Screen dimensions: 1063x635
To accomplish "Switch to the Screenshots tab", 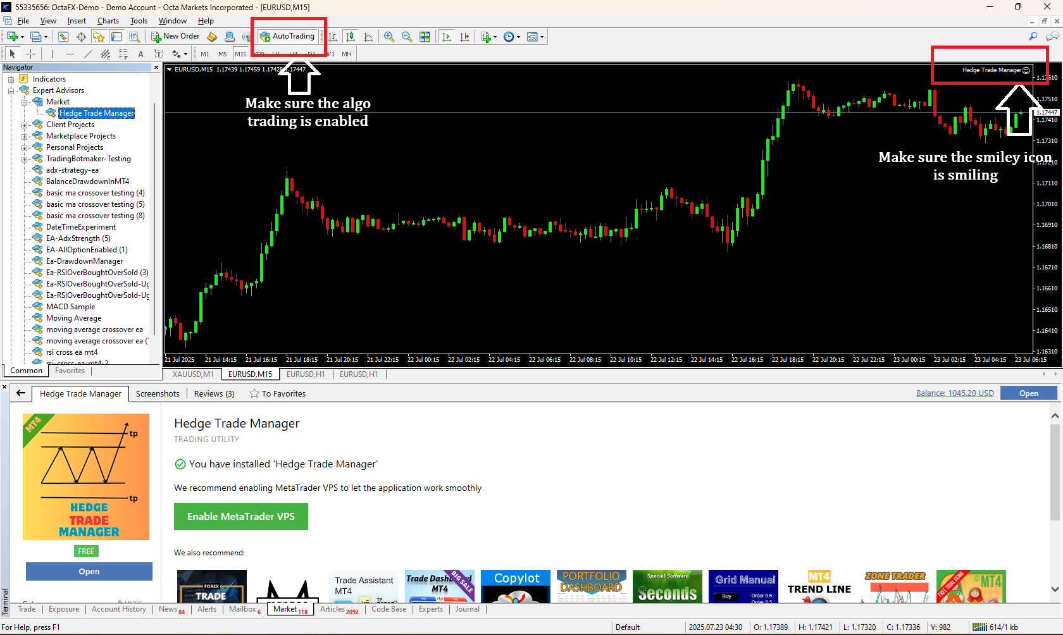I will coord(158,393).
